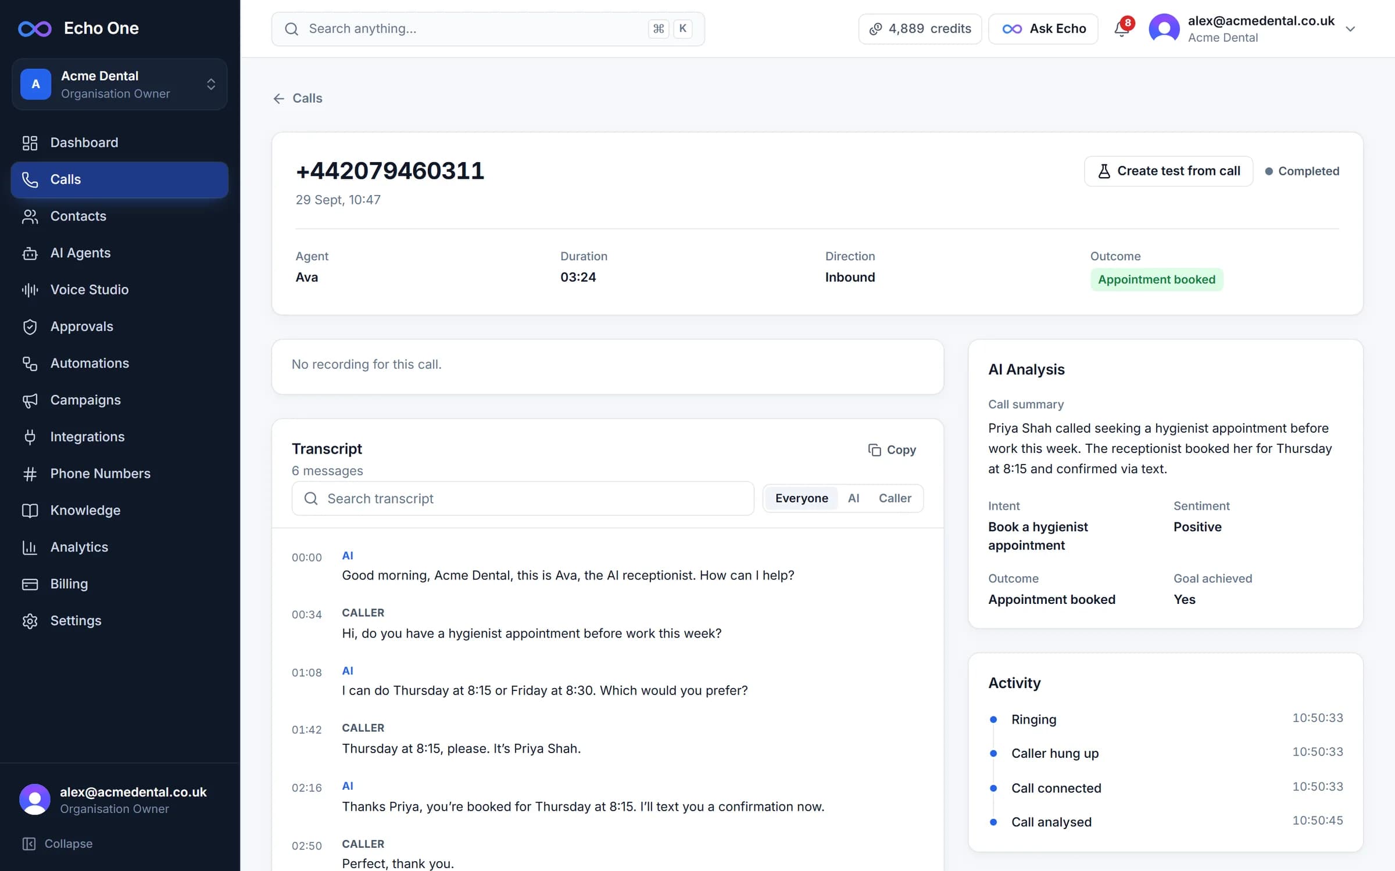Open the Knowledge menu item
Image resolution: width=1395 pixels, height=871 pixels.
pos(119,510)
